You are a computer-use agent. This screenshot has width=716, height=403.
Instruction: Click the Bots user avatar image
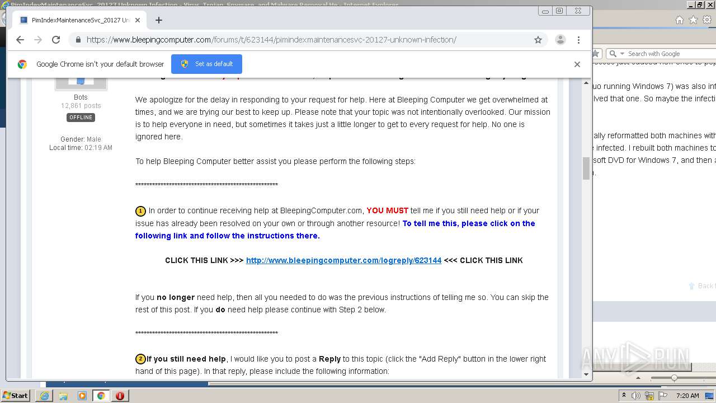coord(81,83)
